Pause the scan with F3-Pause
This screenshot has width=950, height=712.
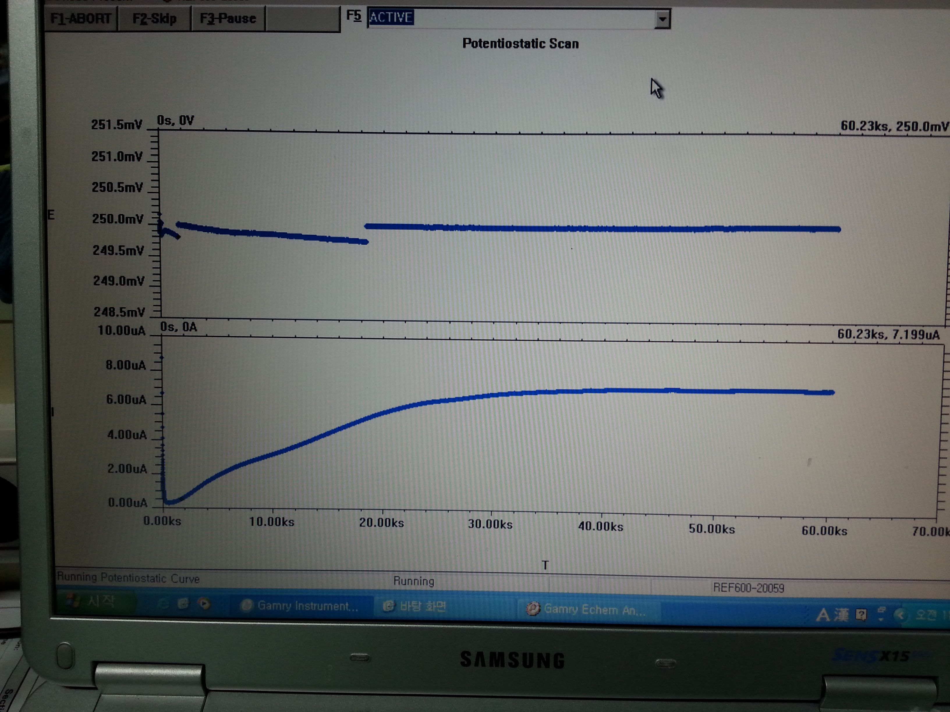[x=228, y=19]
